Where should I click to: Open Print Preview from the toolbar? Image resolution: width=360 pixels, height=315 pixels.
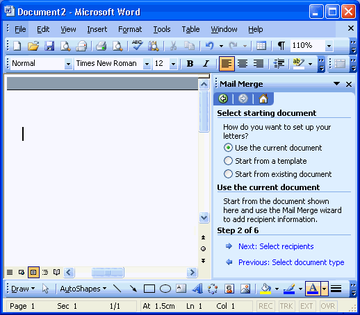click(x=117, y=46)
